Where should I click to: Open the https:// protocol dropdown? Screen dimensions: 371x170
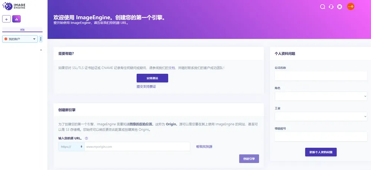pos(71,147)
